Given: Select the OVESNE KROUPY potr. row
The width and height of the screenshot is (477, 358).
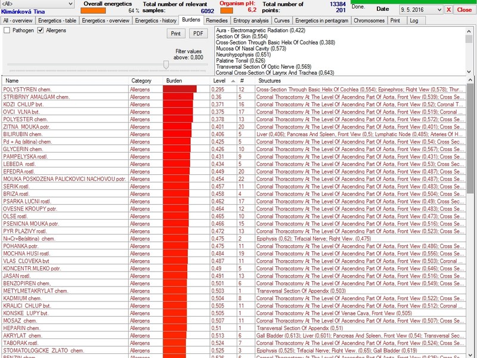Looking at the screenshot, I should coord(234,209).
